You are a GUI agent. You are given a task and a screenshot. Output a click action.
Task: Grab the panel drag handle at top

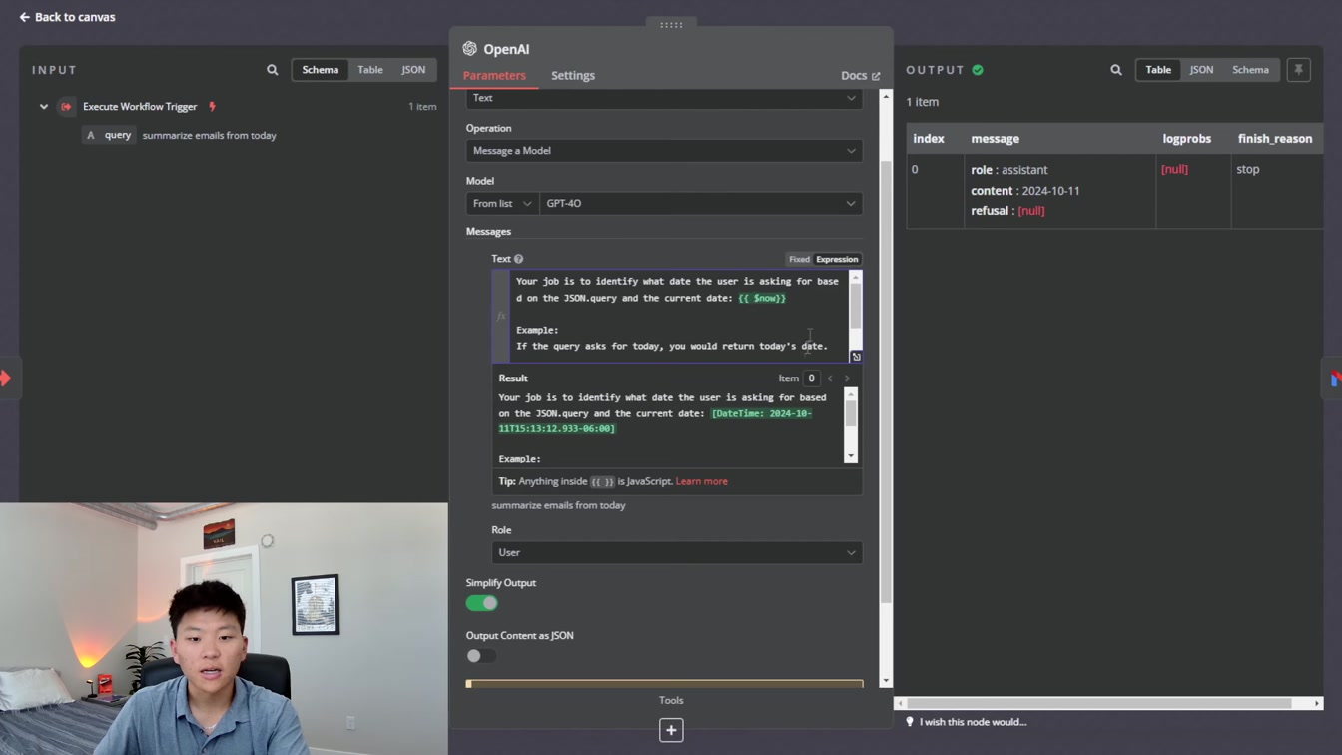(x=671, y=24)
